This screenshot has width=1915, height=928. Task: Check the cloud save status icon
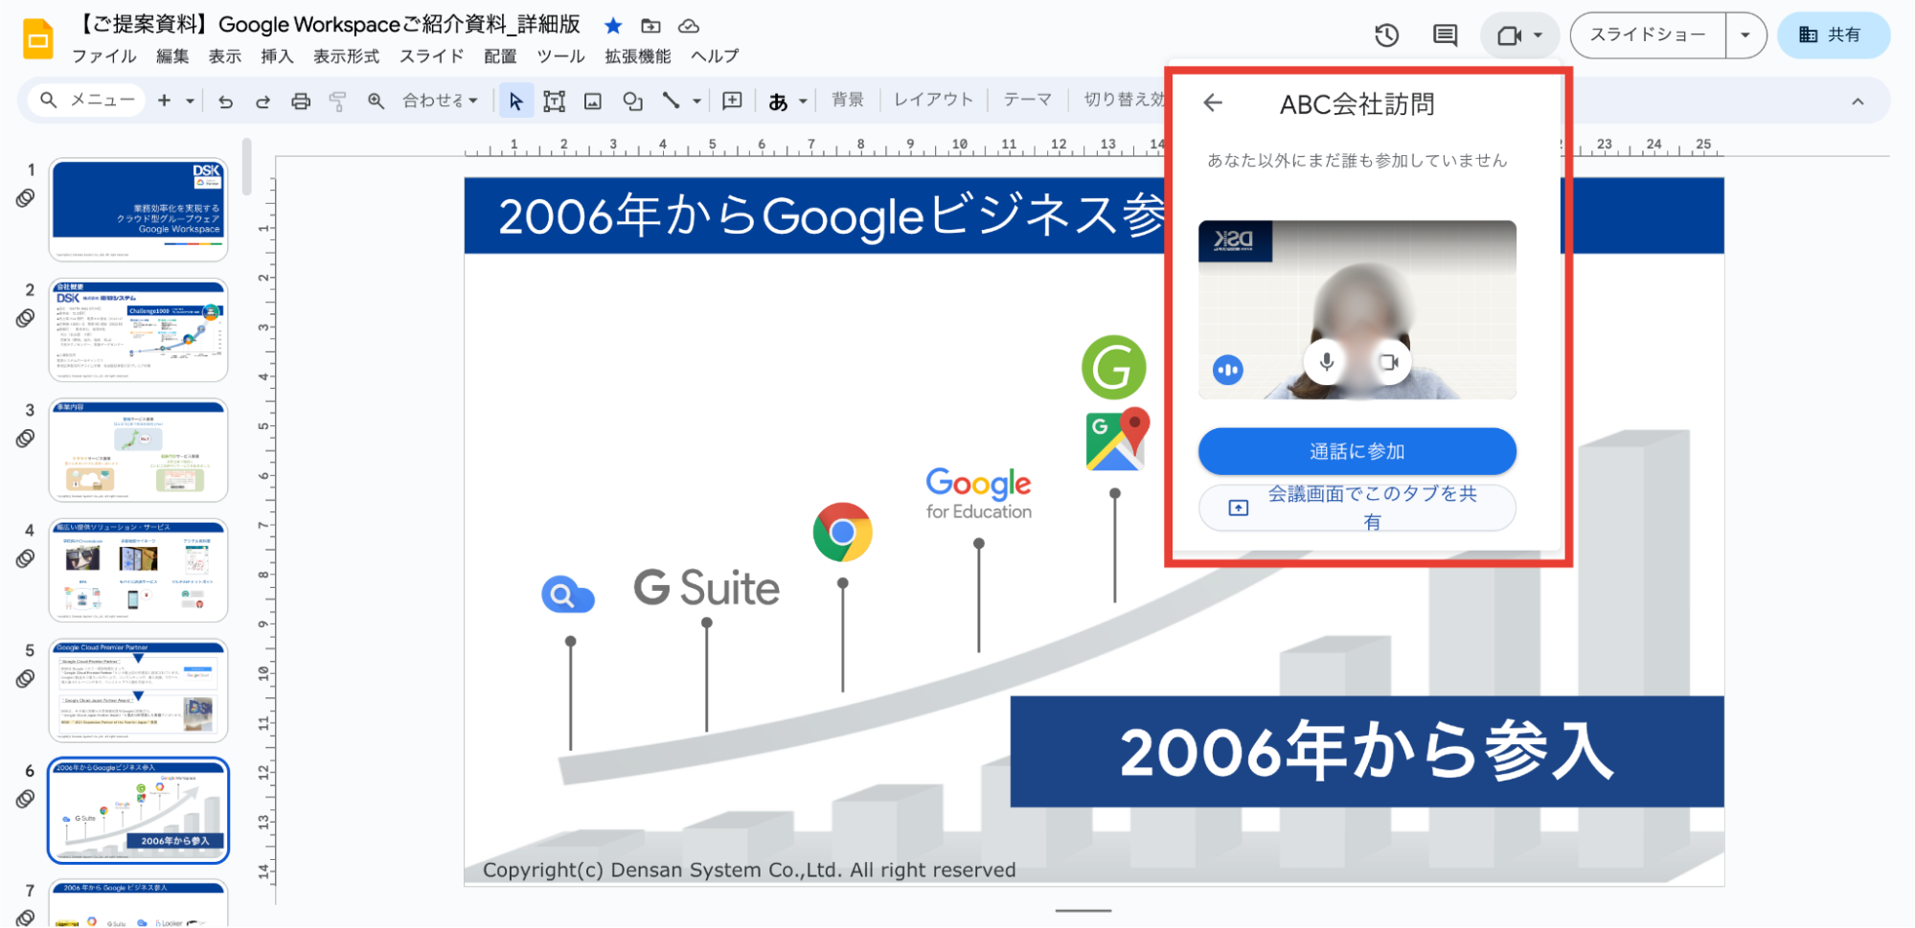[x=689, y=26]
